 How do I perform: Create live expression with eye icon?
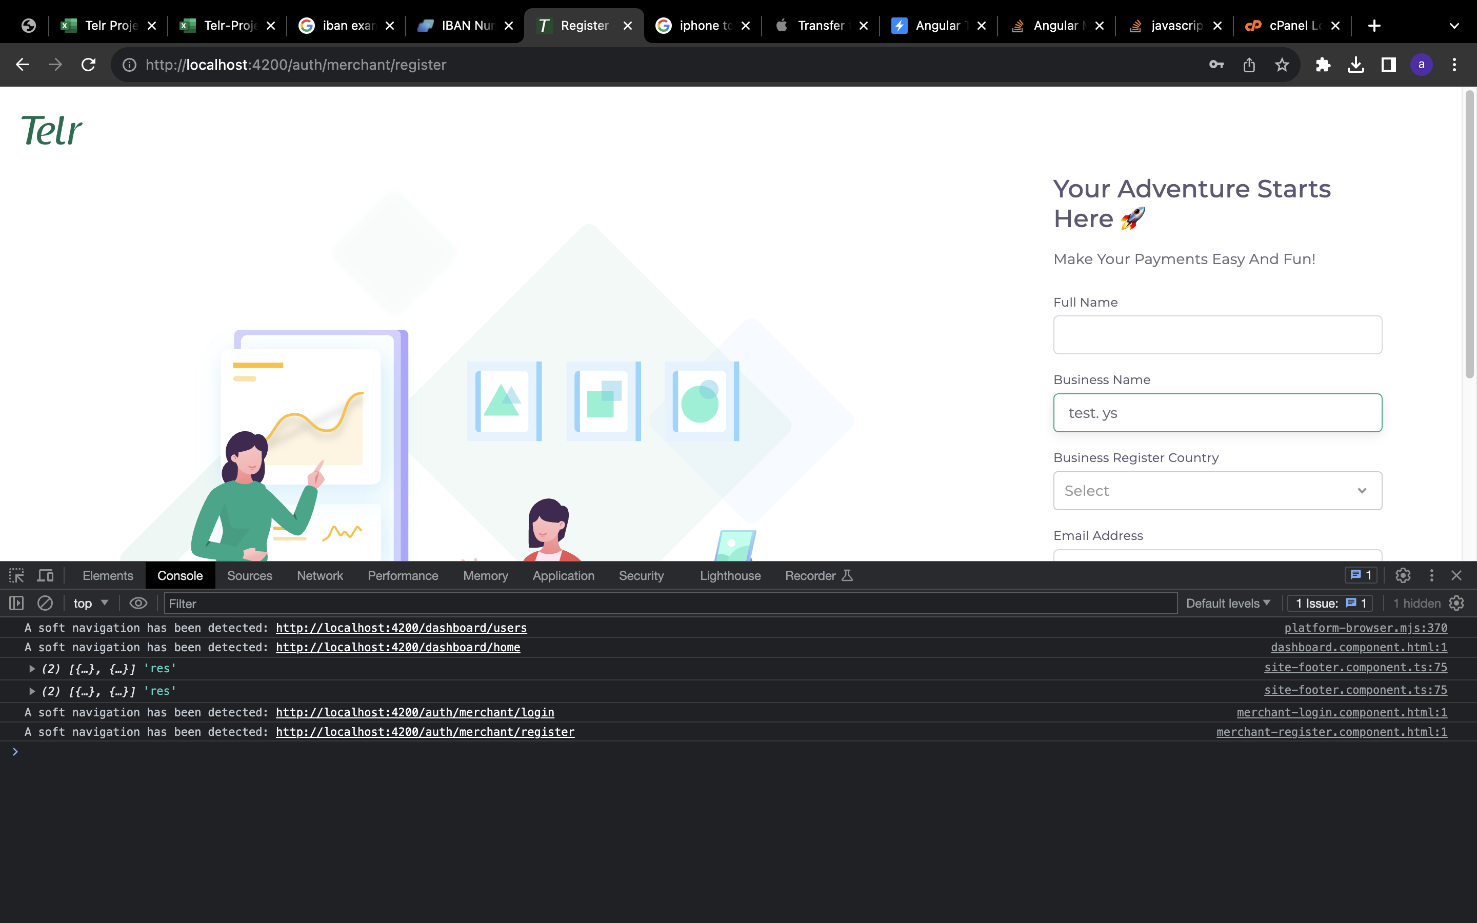pos(138,603)
